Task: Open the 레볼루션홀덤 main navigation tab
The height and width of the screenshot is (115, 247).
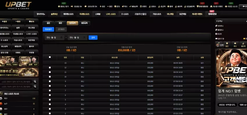Action: 141,14
